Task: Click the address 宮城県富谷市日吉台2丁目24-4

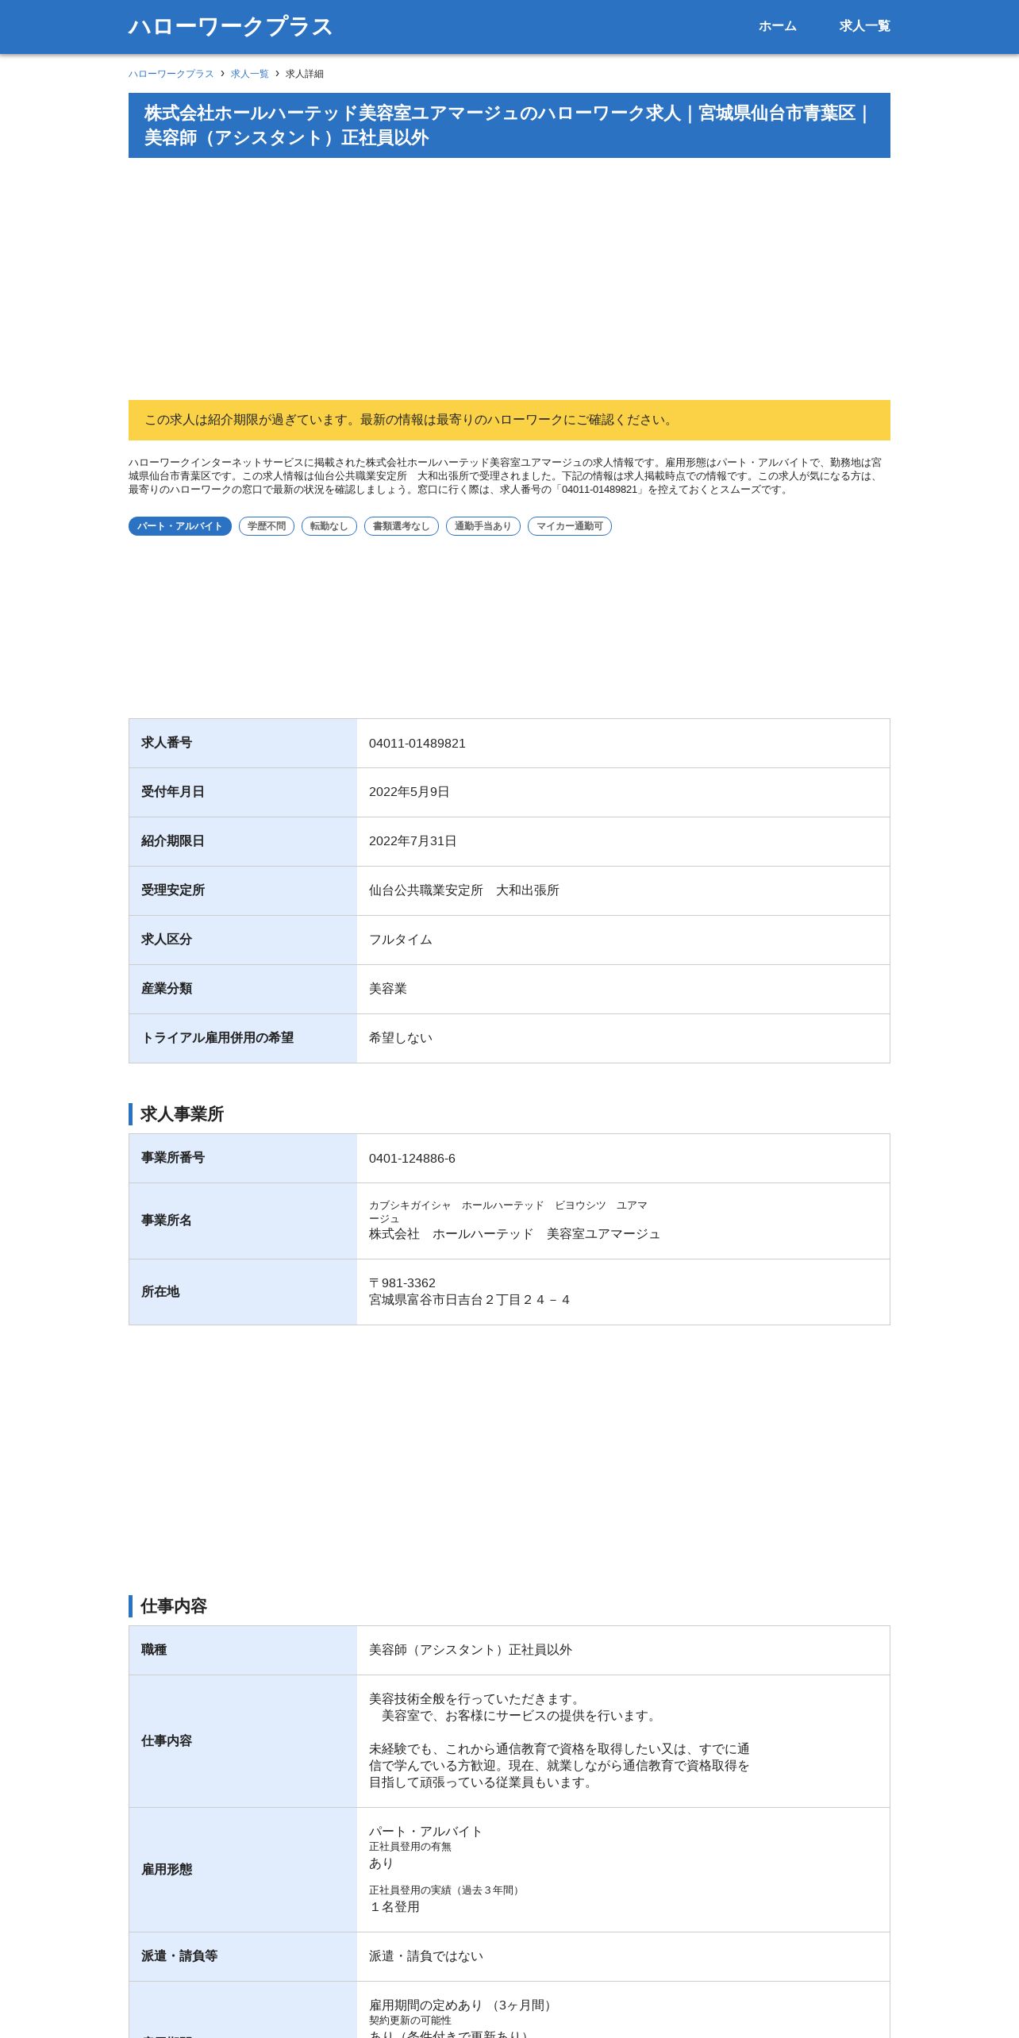Action: point(469,1300)
